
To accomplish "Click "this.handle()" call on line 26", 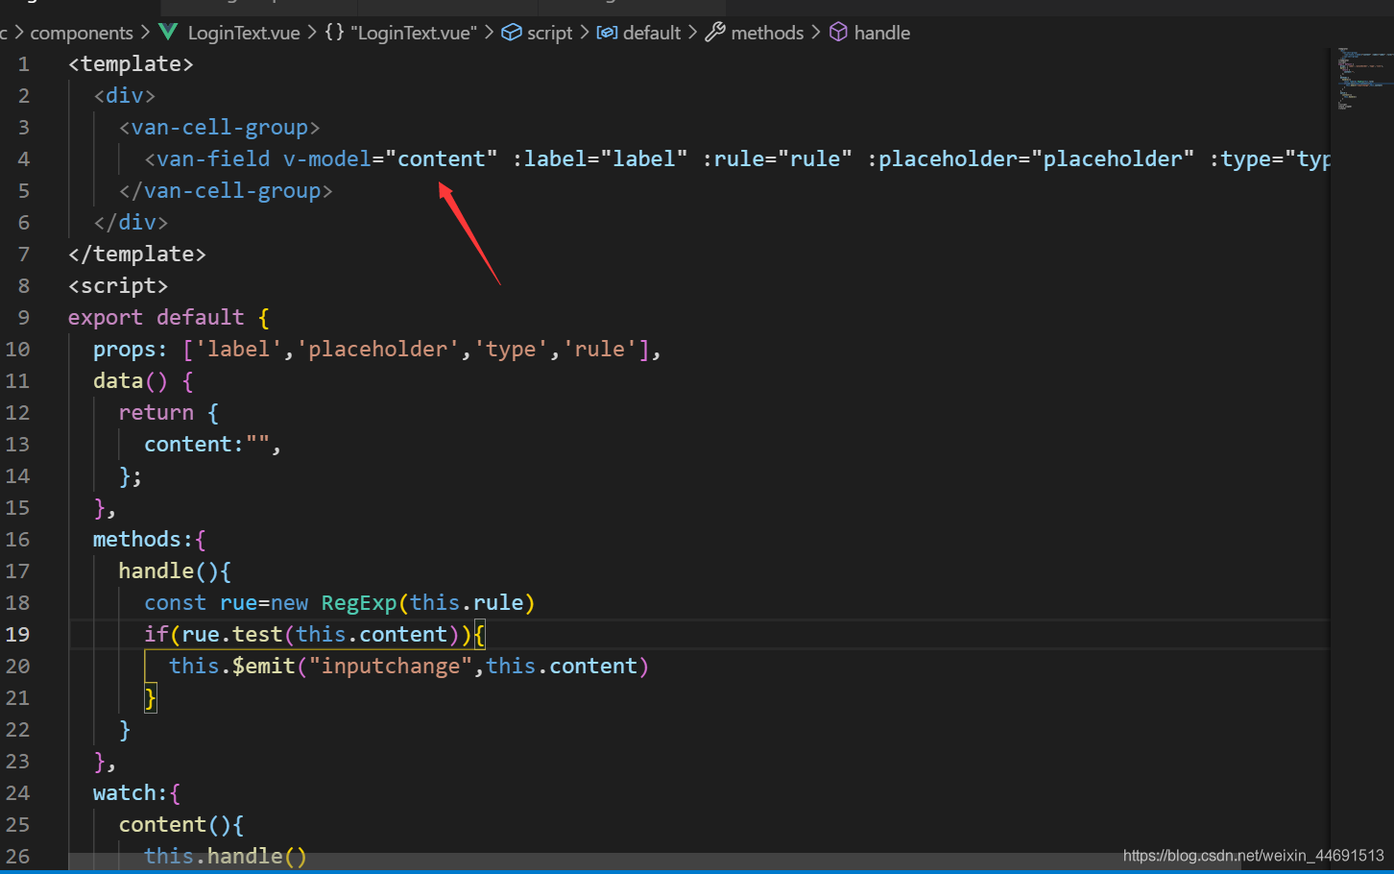I will 226,856.
